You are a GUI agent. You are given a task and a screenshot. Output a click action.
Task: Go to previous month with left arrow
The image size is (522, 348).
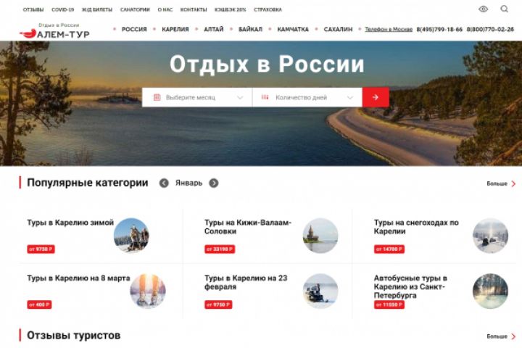click(x=164, y=183)
